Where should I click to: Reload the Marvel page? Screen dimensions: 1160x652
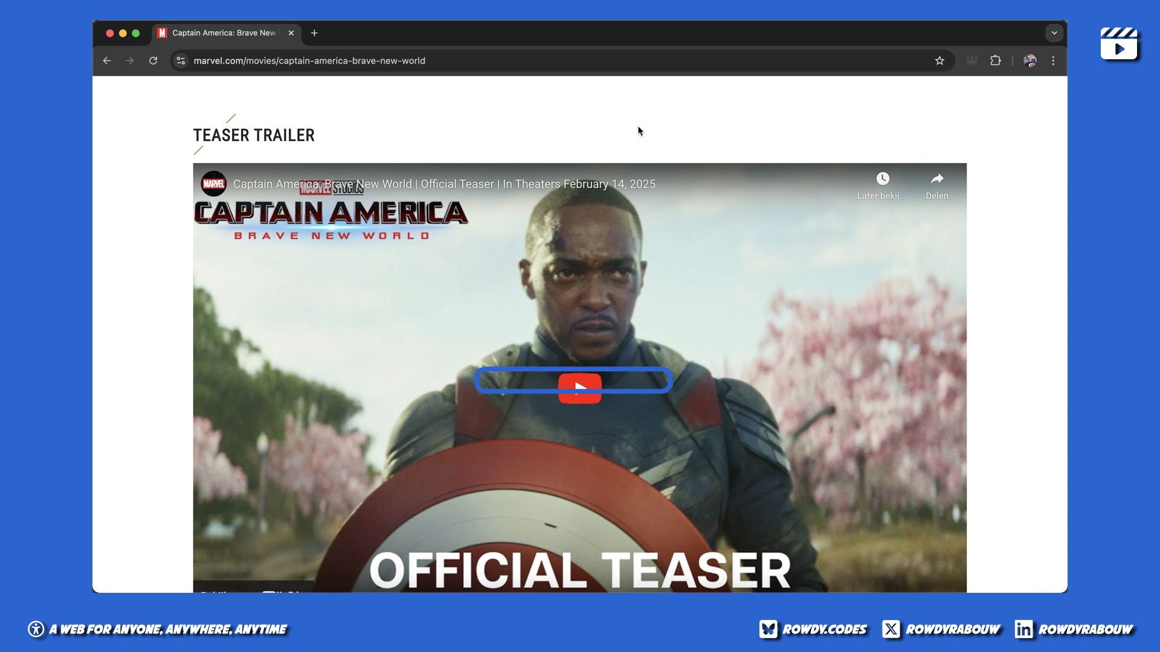pyautogui.click(x=153, y=60)
